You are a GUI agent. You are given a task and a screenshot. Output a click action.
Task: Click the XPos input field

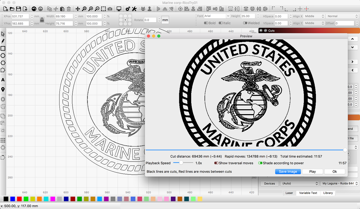[21, 16]
